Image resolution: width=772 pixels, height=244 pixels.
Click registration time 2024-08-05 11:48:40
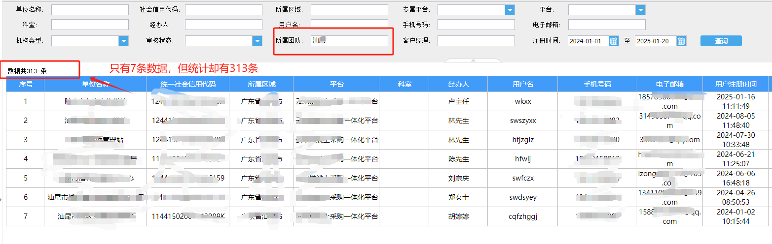pos(735,121)
